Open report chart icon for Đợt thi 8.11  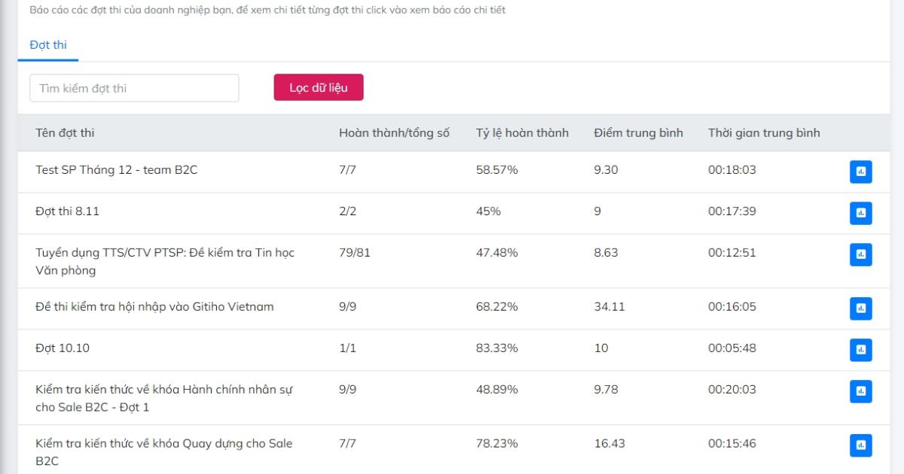coord(860,213)
